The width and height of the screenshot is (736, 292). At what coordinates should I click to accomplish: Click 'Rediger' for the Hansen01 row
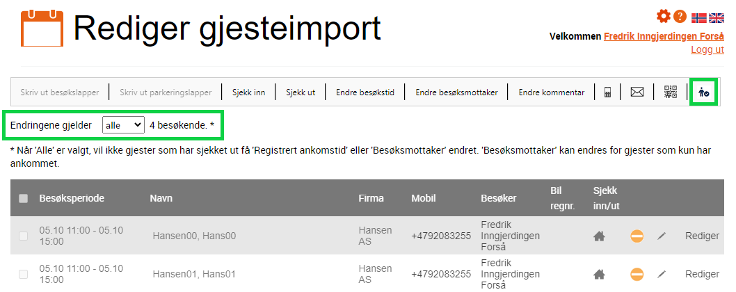coord(702,274)
